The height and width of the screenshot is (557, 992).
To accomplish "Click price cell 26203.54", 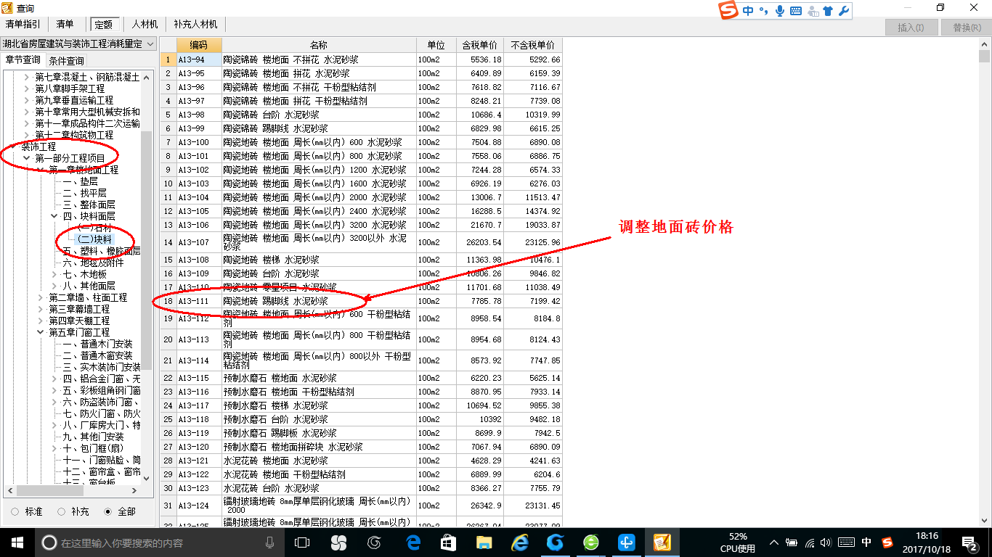I will coord(479,242).
